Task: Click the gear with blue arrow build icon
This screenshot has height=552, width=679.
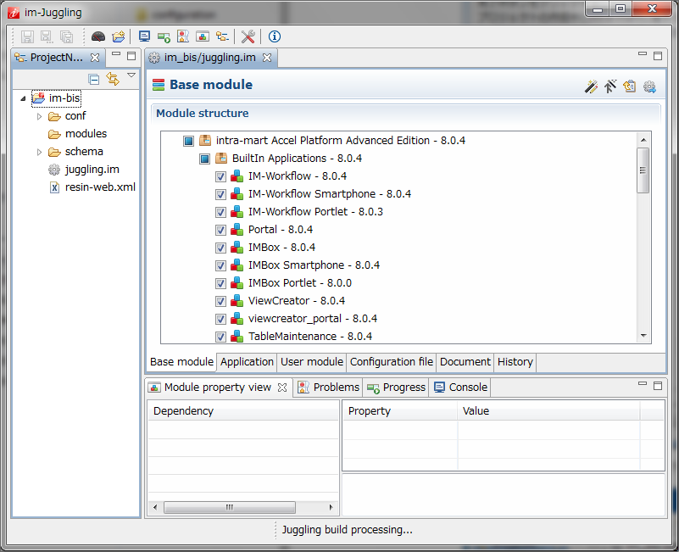Action: pos(649,86)
